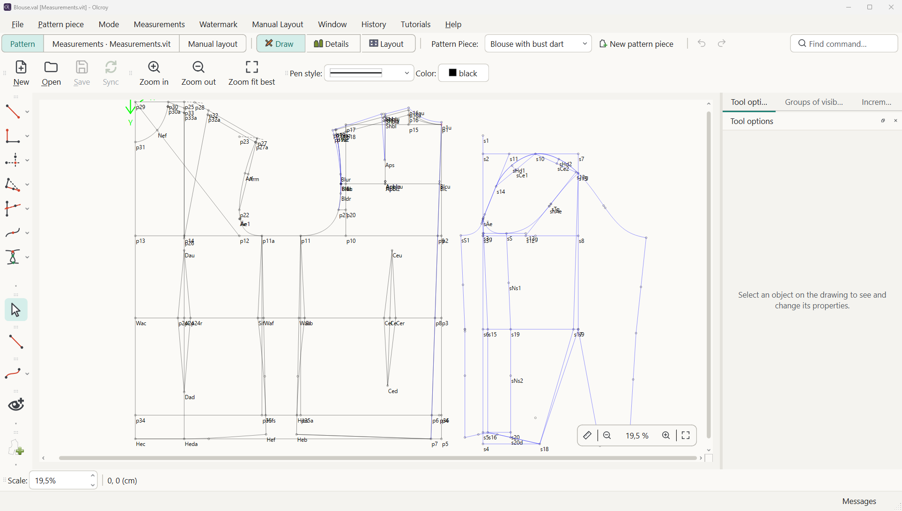Open the Pen style dropdown
This screenshot has width=902, height=511.
[369, 73]
